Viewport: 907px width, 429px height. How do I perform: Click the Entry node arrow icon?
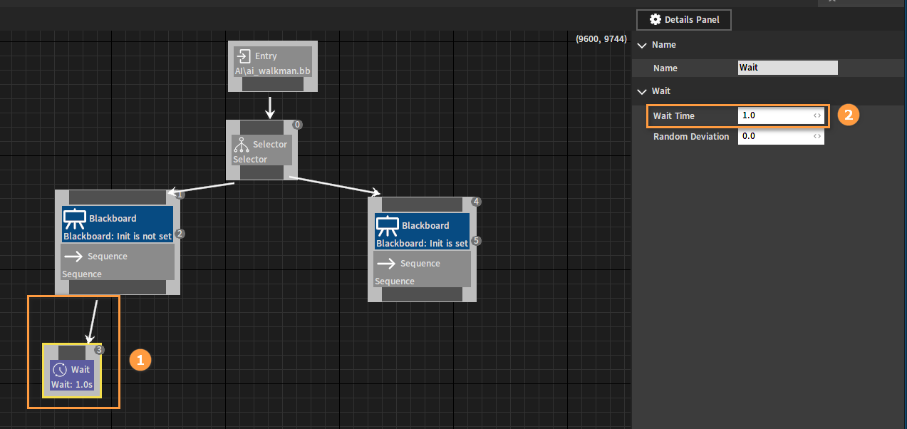243,56
